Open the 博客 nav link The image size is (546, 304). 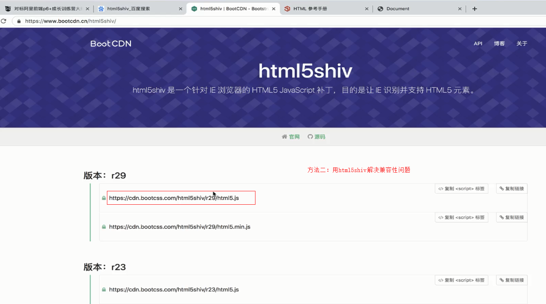[x=499, y=44]
